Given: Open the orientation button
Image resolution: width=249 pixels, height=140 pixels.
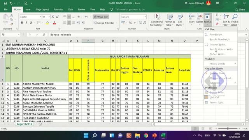Looking at the screenshot, I should 79,17.
